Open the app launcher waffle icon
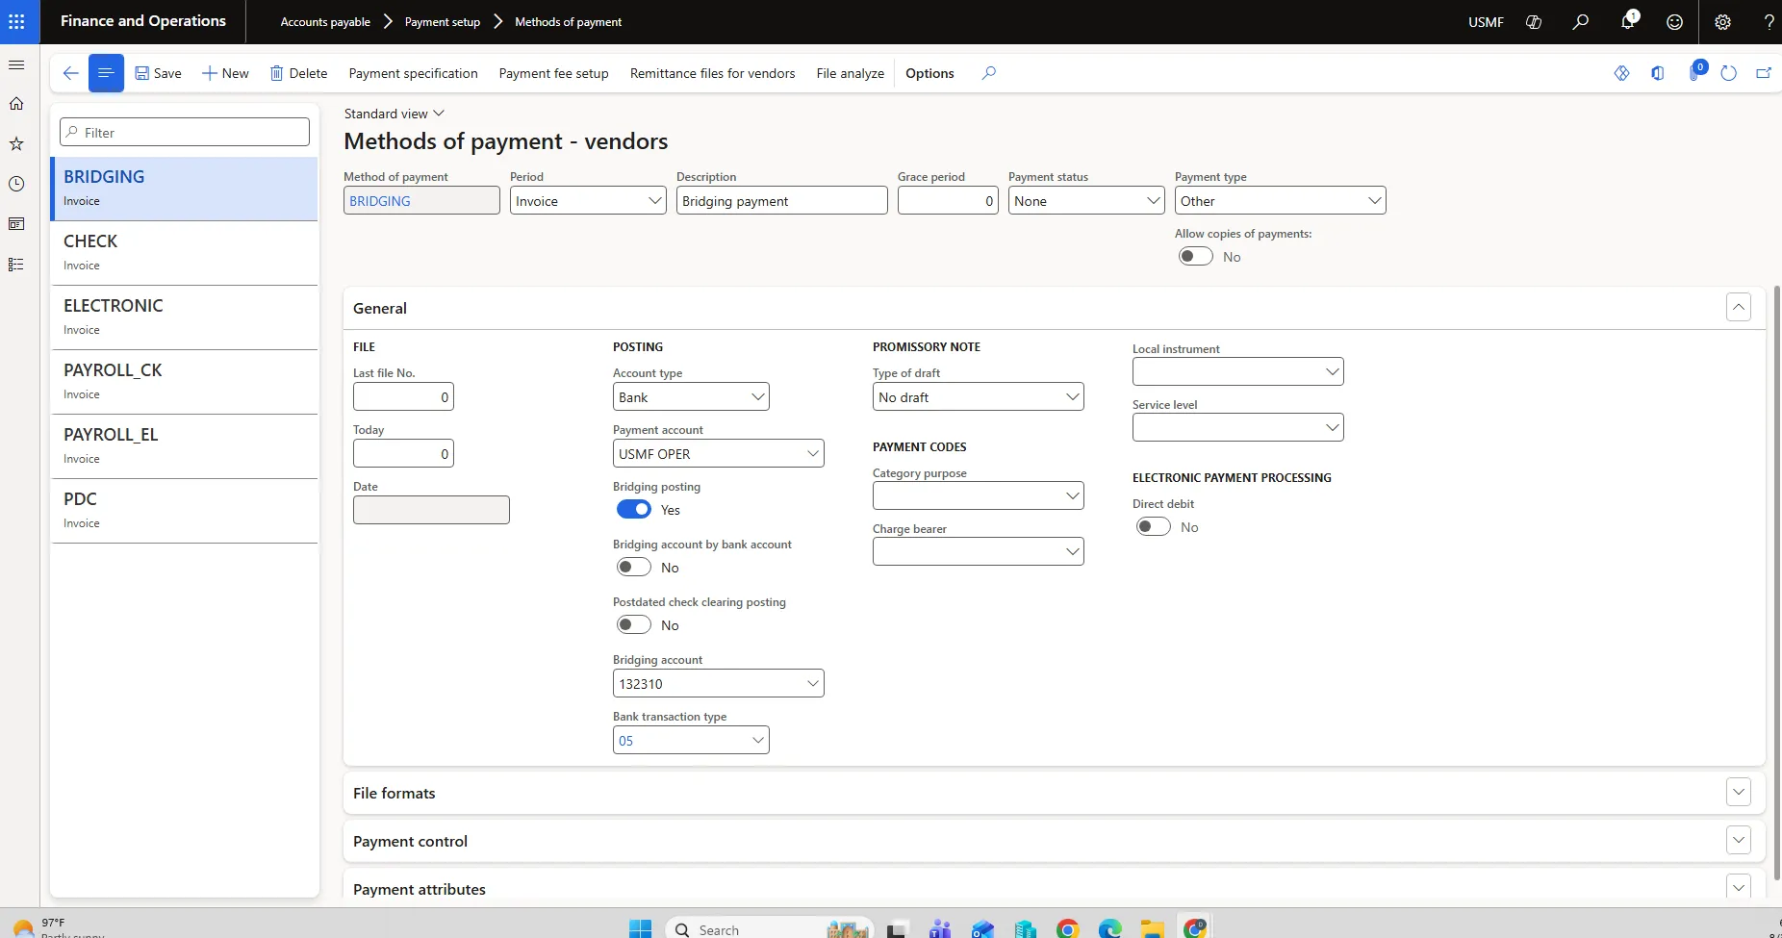1782x938 pixels. coord(16,21)
